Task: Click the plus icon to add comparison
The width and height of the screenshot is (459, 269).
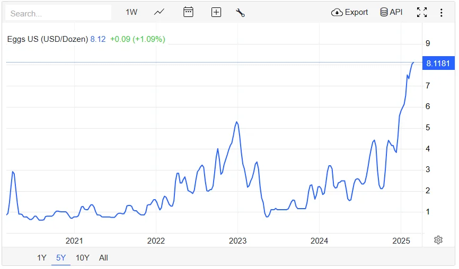Action: [x=216, y=12]
